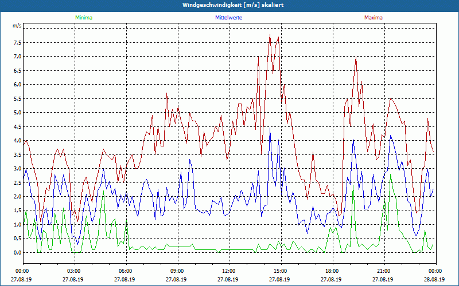Click the 0,5 y-axis value
Viewport: 459px width, 286px height.
[x=17, y=239]
